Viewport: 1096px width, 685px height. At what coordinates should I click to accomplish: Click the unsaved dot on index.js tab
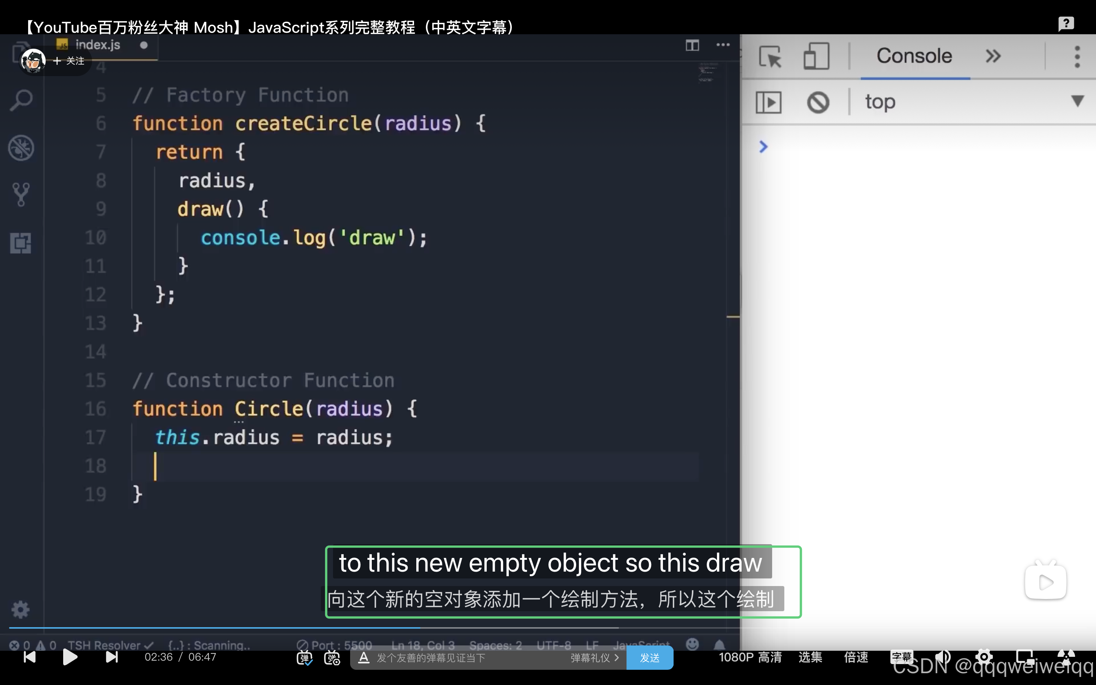click(x=143, y=45)
